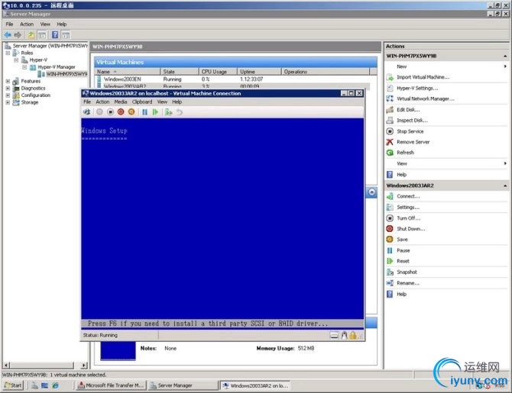Screen dimensions: 512x393
Task: Open Media menu in VM Connection window
Action: (121, 101)
